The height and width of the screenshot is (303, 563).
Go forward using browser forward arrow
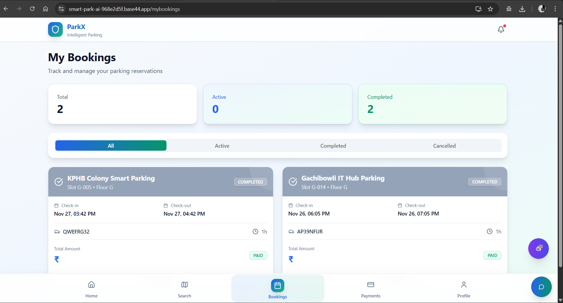pyautogui.click(x=19, y=9)
